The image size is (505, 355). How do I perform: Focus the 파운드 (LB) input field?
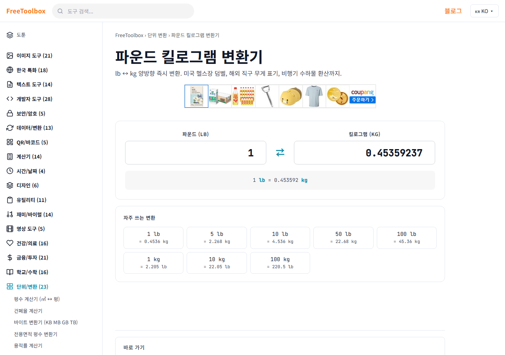[x=196, y=152]
